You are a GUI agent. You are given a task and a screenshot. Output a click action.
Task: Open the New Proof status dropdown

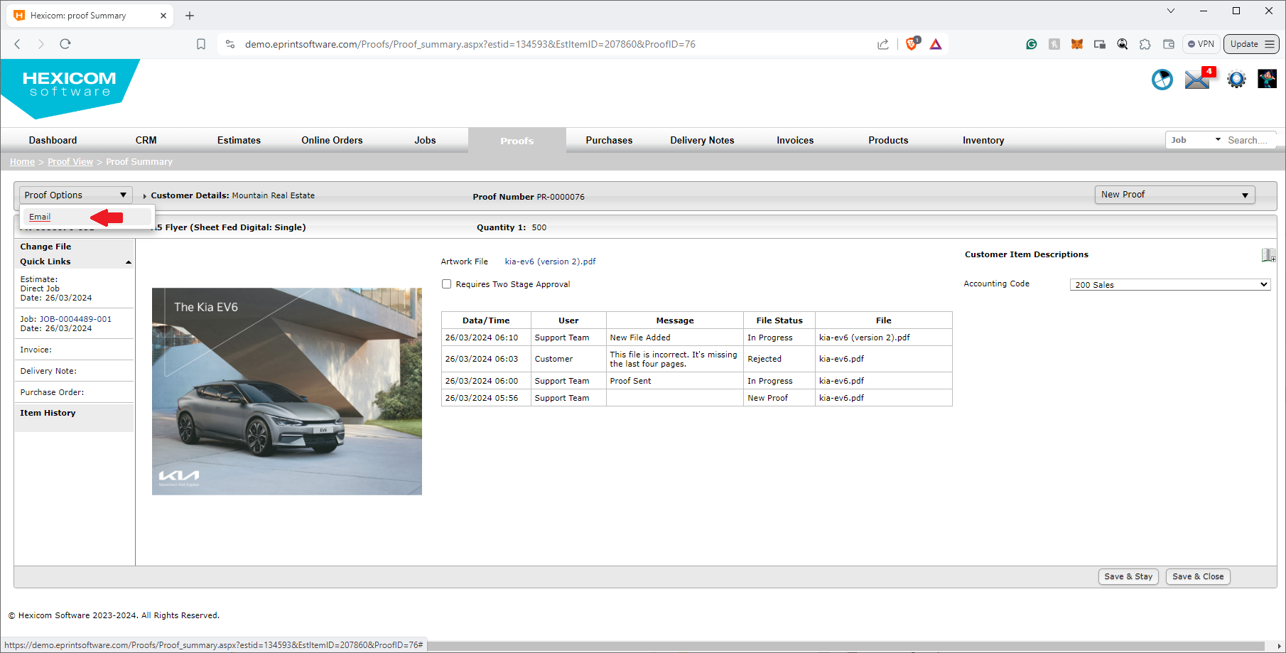click(1174, 195)
